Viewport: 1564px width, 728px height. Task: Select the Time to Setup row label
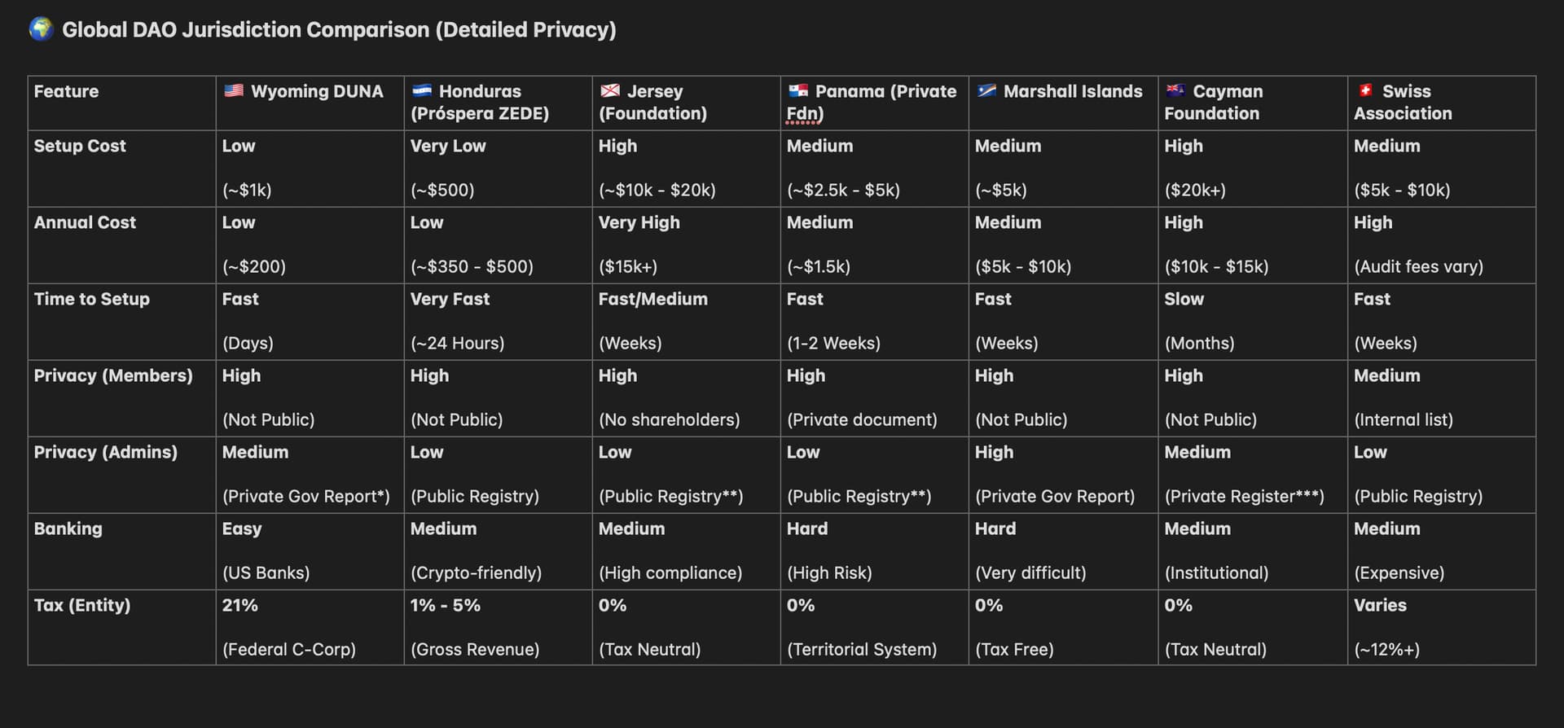pyautogui.click(x=92, y=299)
